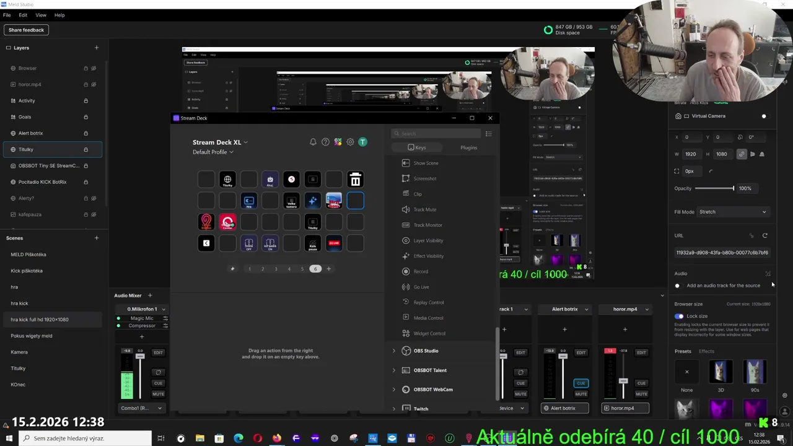Click the Stream Deck search field
Viewport: 793px width, 446px height.
pyautogui.click(x=436, y=134)
